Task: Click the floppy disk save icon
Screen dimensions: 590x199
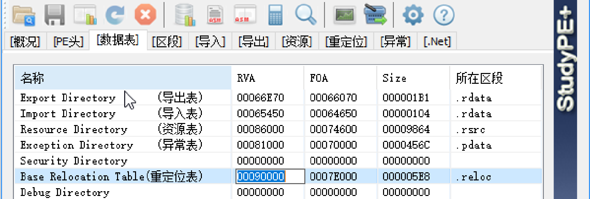Action: [55, 15]
